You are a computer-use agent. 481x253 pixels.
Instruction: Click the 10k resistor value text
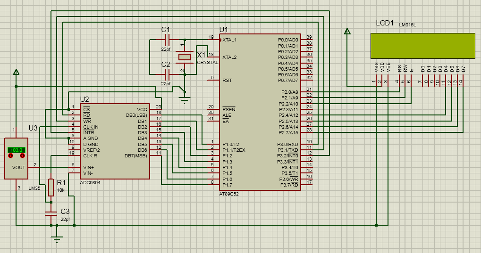coord(61,190)
